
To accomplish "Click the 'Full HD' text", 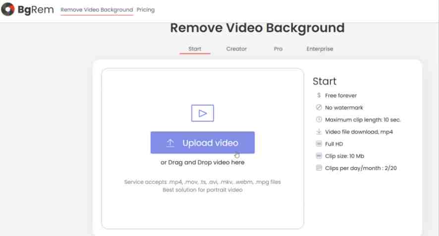I will click(x=334, y=144).
